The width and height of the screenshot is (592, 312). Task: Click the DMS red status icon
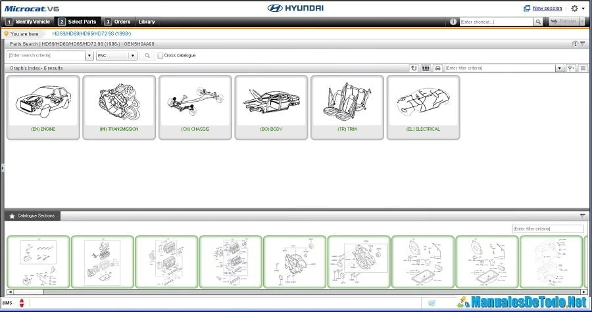[x=22, y=303]
